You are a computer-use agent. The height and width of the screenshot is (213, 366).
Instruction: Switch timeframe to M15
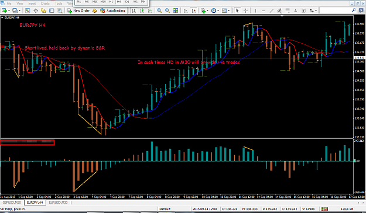click(95, 2)
